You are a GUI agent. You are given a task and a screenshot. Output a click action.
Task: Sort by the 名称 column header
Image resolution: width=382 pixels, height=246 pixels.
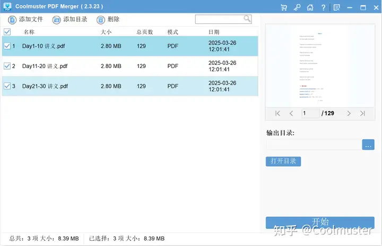coord(29,32)
